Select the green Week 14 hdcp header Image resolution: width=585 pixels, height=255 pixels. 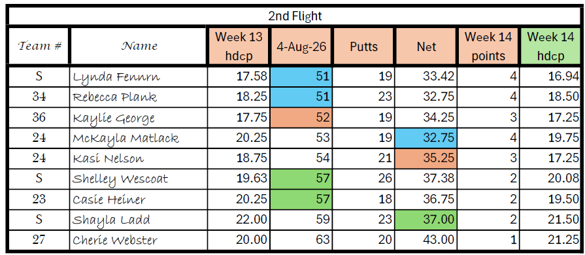[x=550, y=46]
